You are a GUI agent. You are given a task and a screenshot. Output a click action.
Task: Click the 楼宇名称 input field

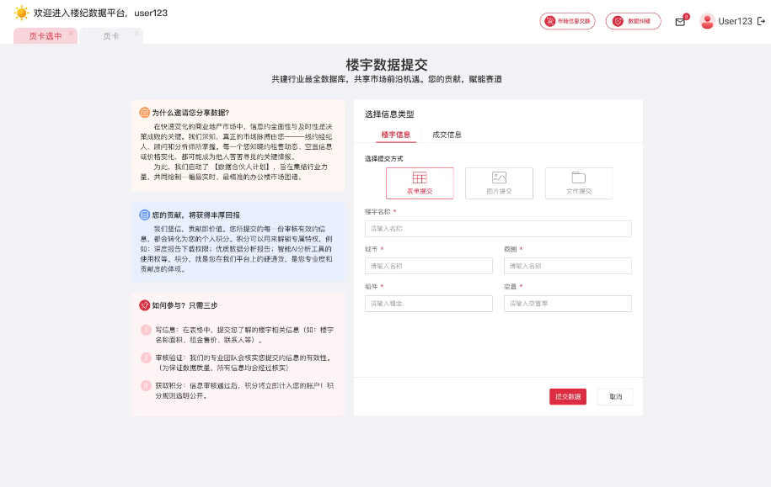pos(498,228)
